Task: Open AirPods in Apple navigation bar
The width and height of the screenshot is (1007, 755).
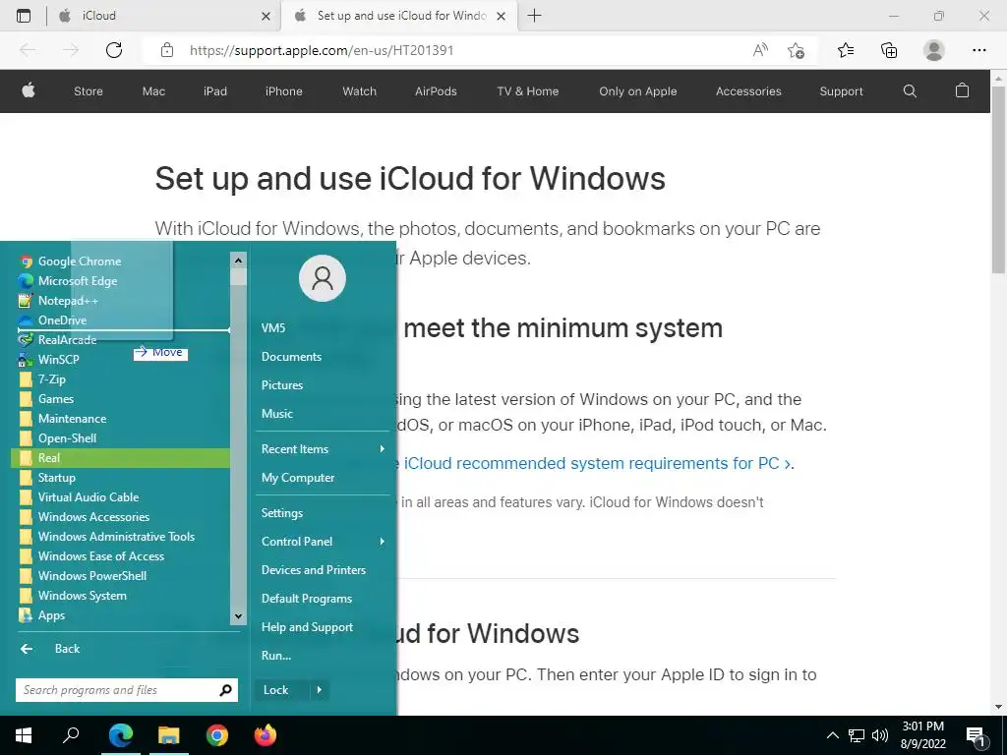Action: [436, 91]
